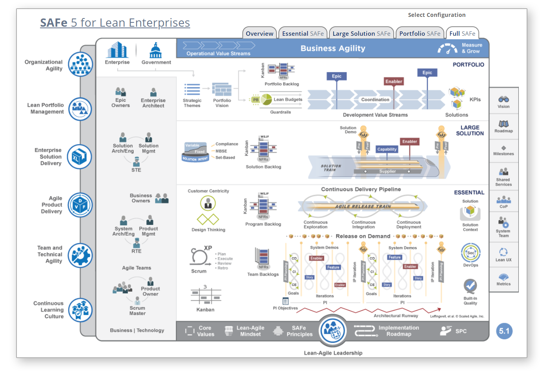Click the Lean-Agile Leadership center icon

333,331
